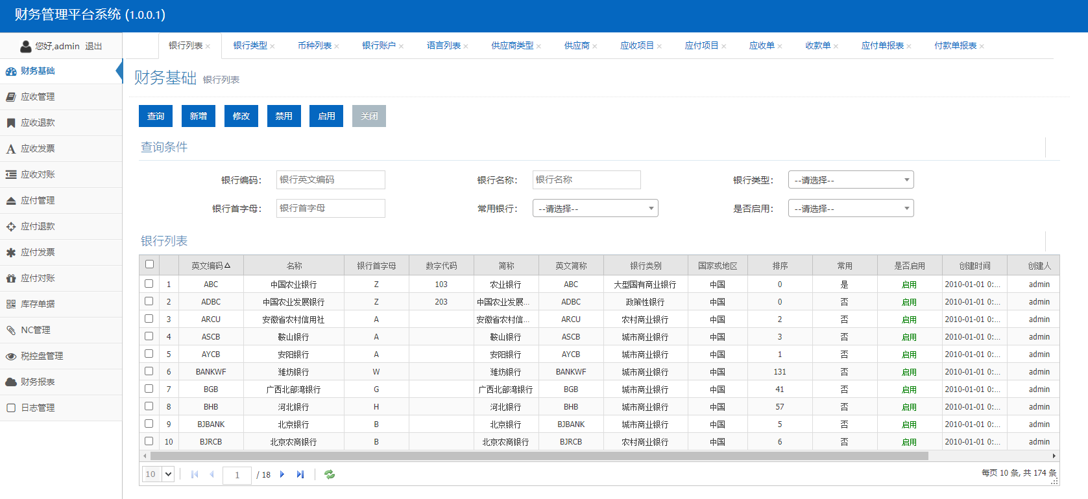
Task: Click the 税控盘管理 eye icon
Action: click(x=11, y=356)
